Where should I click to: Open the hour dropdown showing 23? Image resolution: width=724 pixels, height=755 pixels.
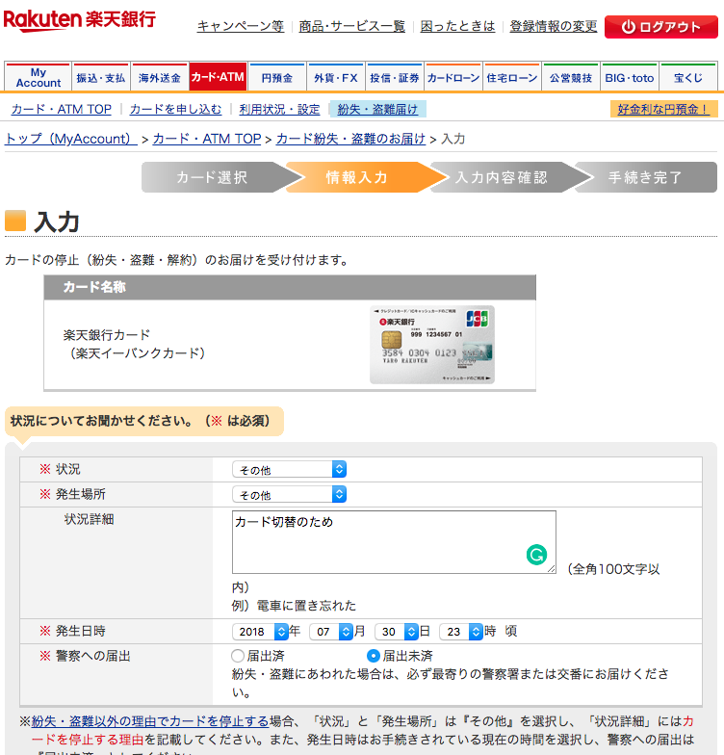pyautogui.click(x=460, y=632)
